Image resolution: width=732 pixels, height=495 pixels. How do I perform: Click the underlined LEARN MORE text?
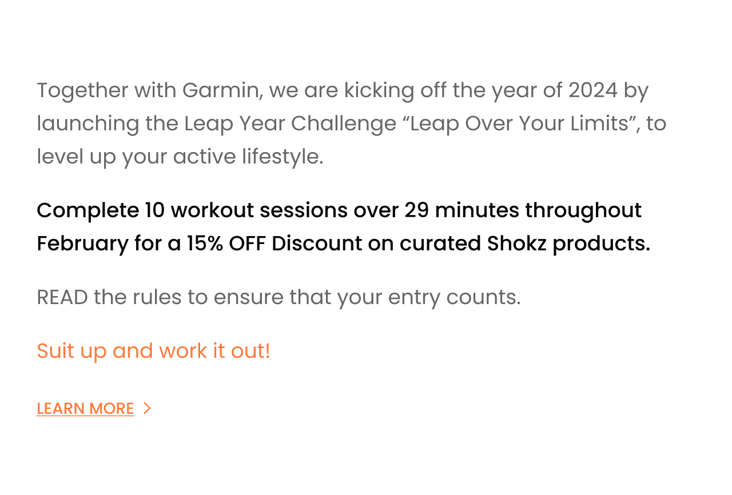tap(85, 409)
